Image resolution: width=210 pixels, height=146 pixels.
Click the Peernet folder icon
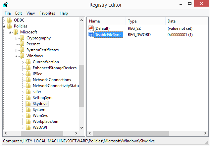(x=22, y=44)
